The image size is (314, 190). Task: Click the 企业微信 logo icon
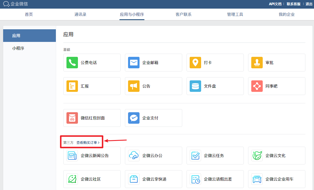[6, 4]
